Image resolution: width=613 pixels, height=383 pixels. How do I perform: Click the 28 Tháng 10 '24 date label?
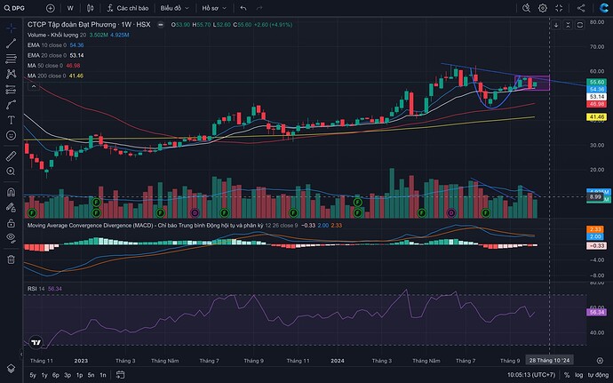click(549, 360)
